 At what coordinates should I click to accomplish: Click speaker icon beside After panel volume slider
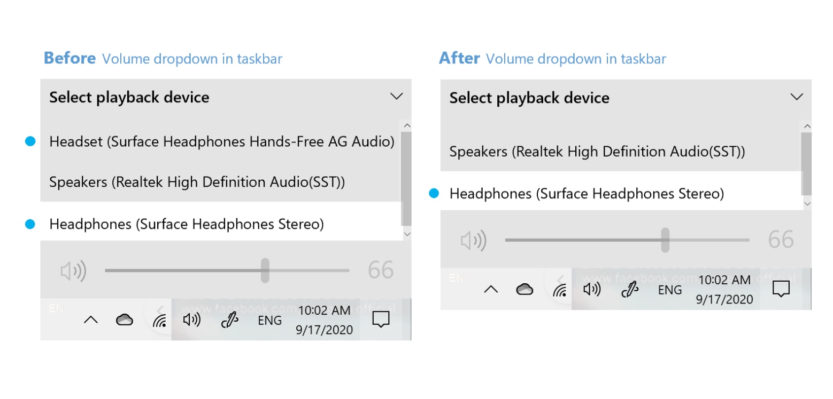pyautogui.click(x=473, y=241)
